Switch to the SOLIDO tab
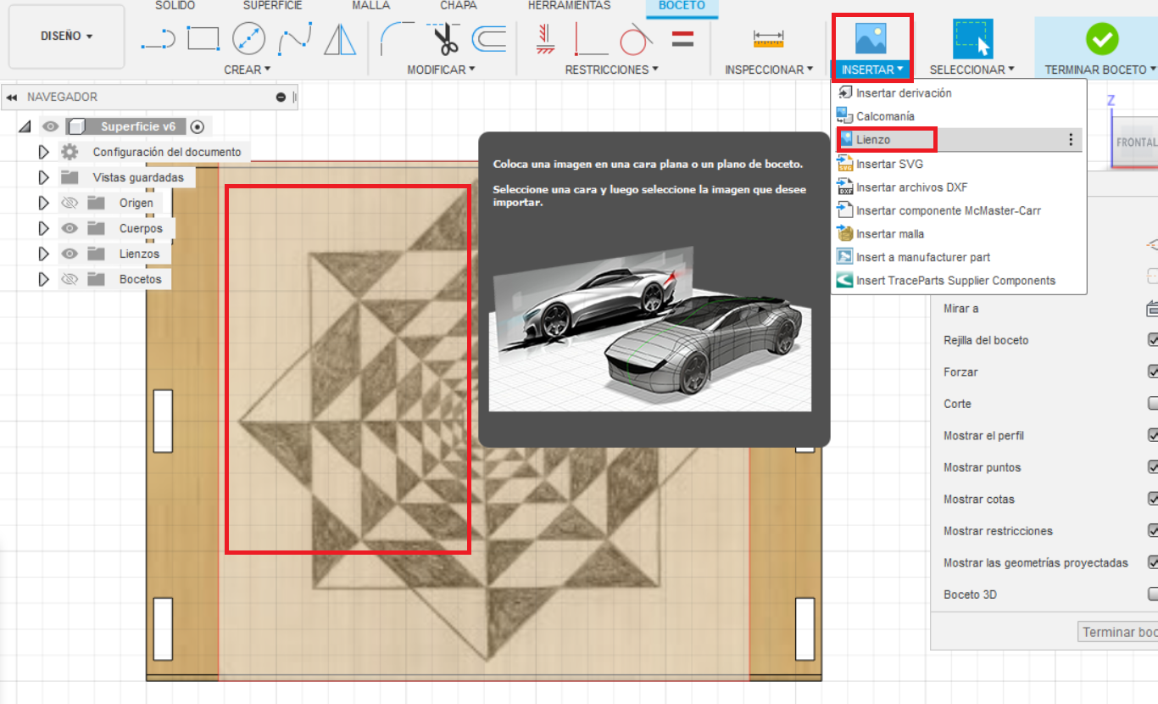Viewport: 1158px width, 704px height. (175, 5)
